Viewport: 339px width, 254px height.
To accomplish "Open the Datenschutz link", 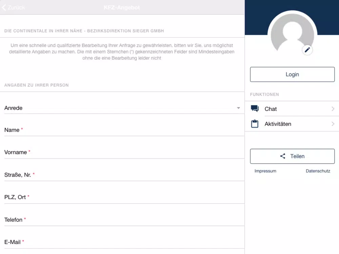I will (318, 171).
